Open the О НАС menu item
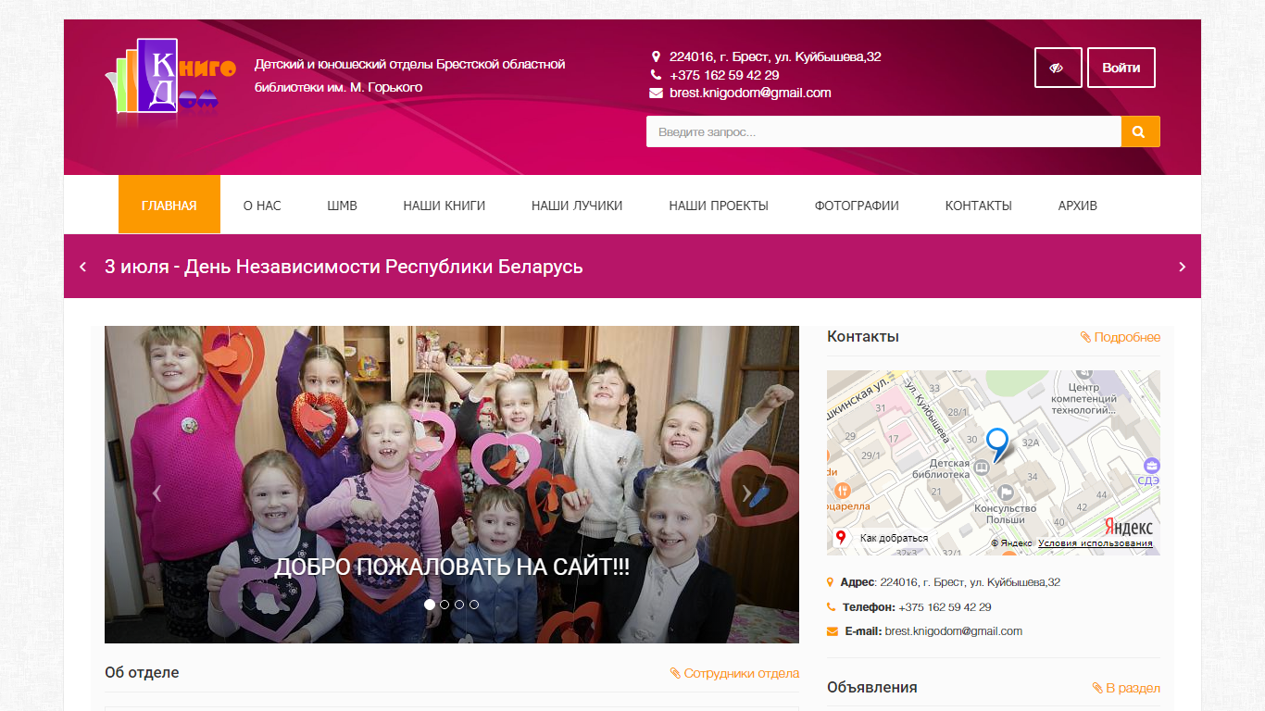The height and width of the screenshot is (711, 1265). [x=262, y=206]
